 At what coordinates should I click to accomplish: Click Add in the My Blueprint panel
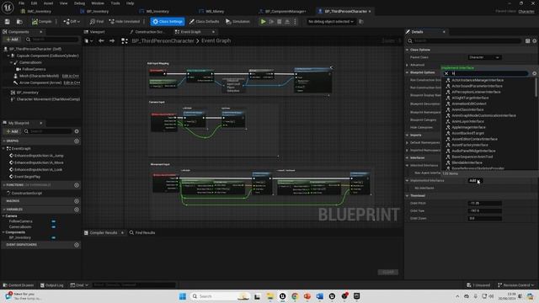[12, 131]
